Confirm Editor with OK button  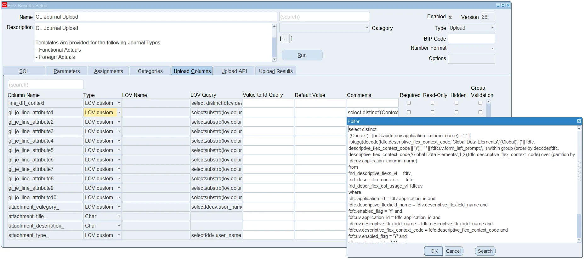click(434, 251)
